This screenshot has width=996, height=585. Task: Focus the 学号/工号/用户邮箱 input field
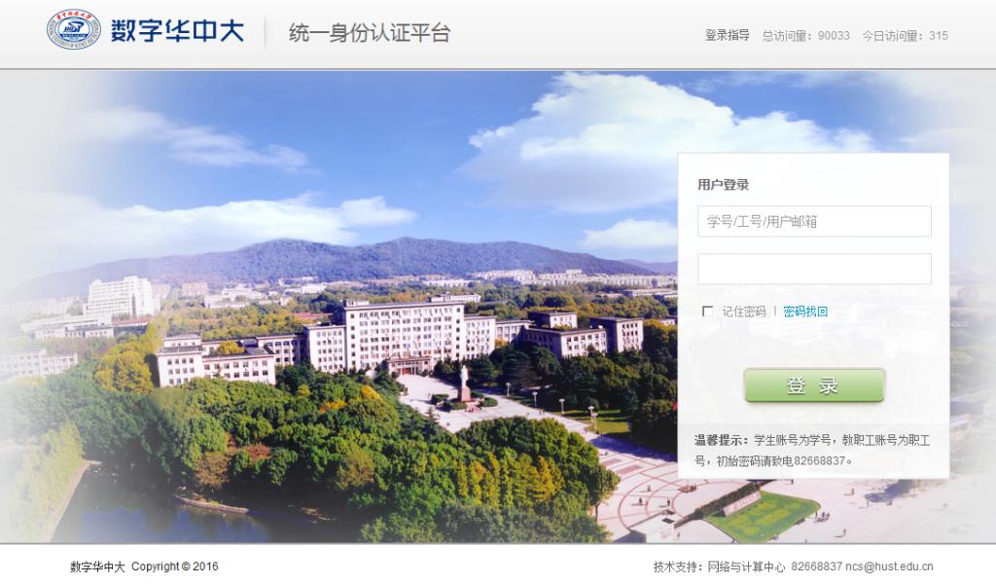(814, 221)
